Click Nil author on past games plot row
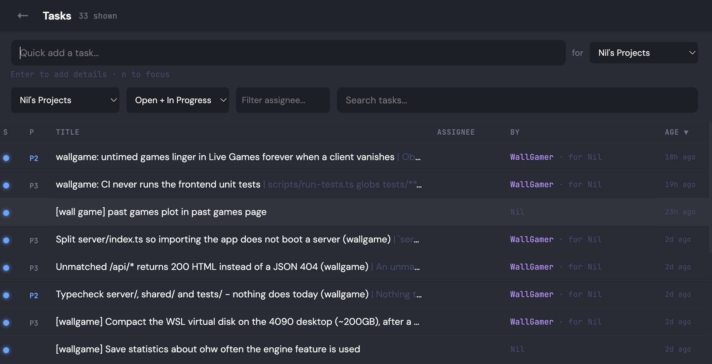Viewport: 712px width, 364px height. [x=517, y=212]
